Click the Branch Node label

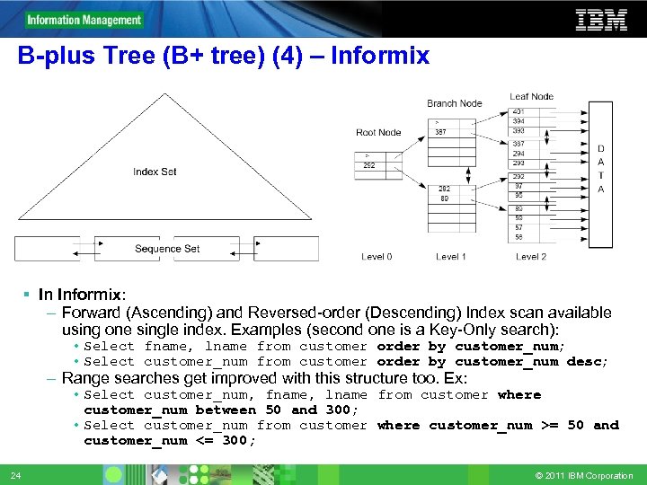tap(455, 103)
